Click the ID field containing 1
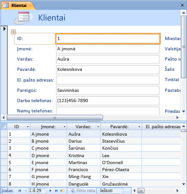The image size is (187, 194). tap(108, 39)
